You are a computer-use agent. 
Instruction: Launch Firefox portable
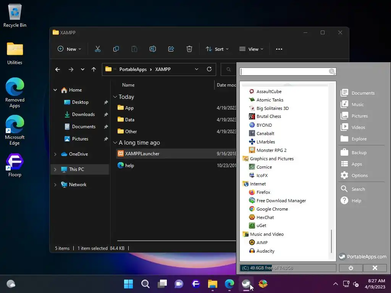click(260, 192)
